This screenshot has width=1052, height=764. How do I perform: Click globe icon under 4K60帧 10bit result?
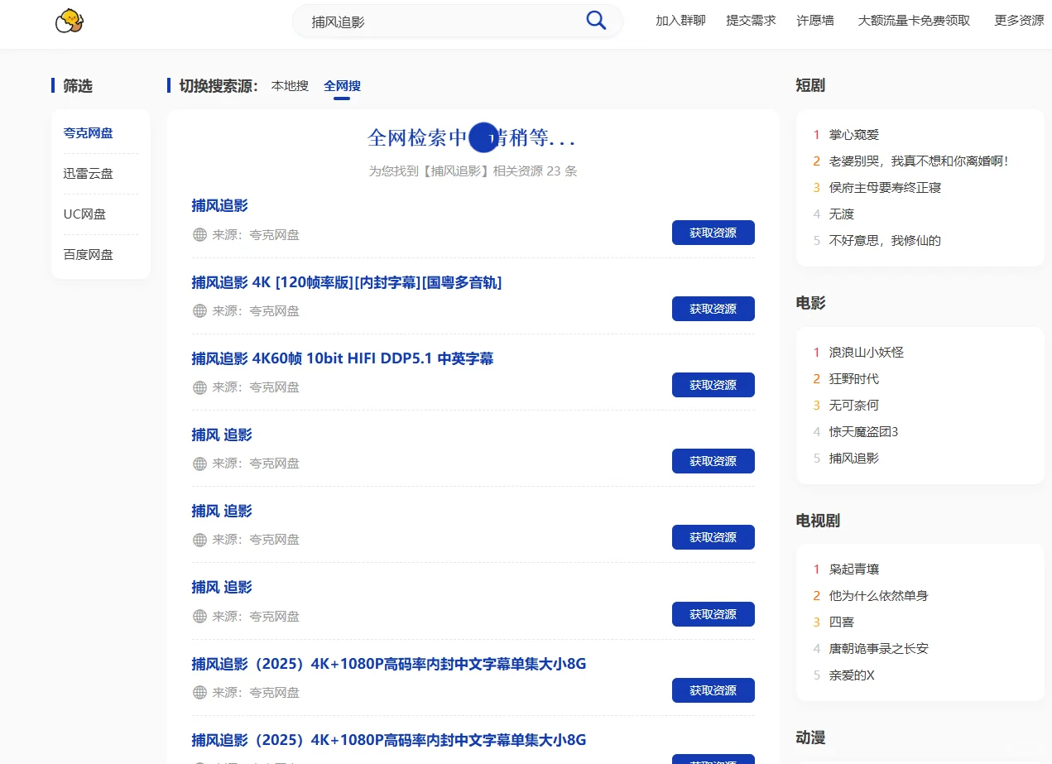coord(199,387)
